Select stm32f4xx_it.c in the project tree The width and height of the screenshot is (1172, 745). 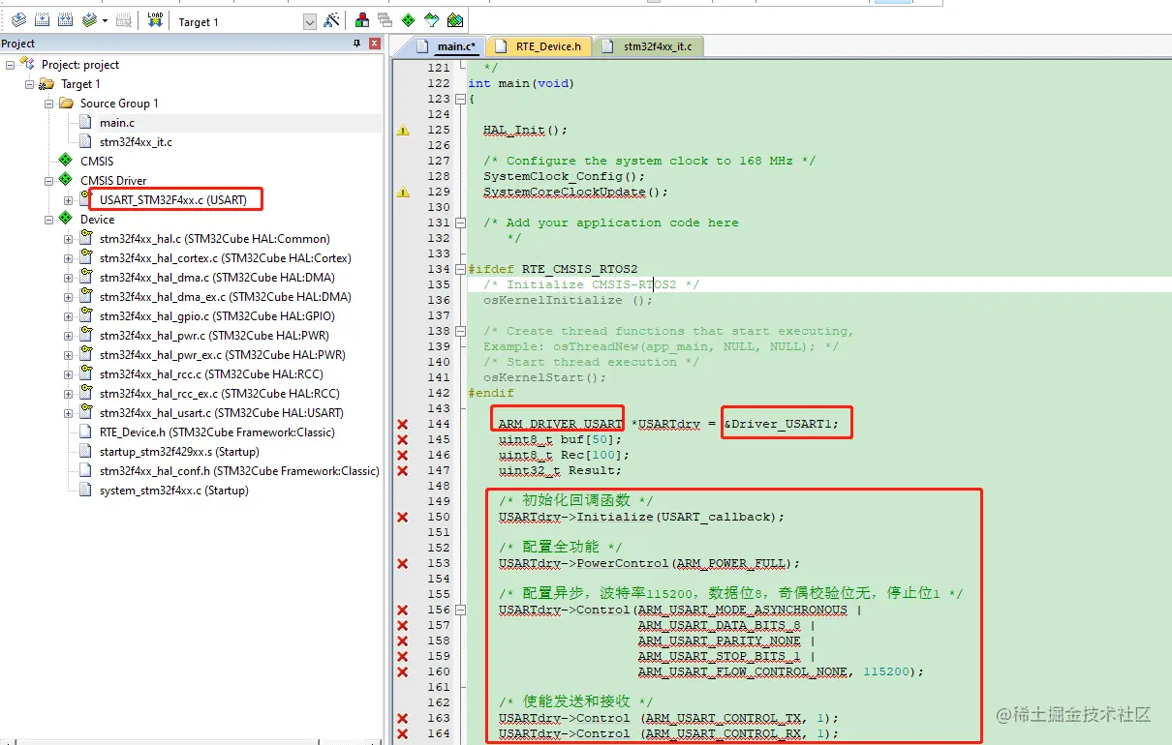click(x=136, y=142)
